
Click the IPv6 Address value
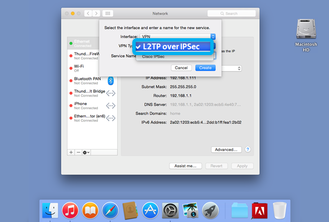click(x=205, y=122)
